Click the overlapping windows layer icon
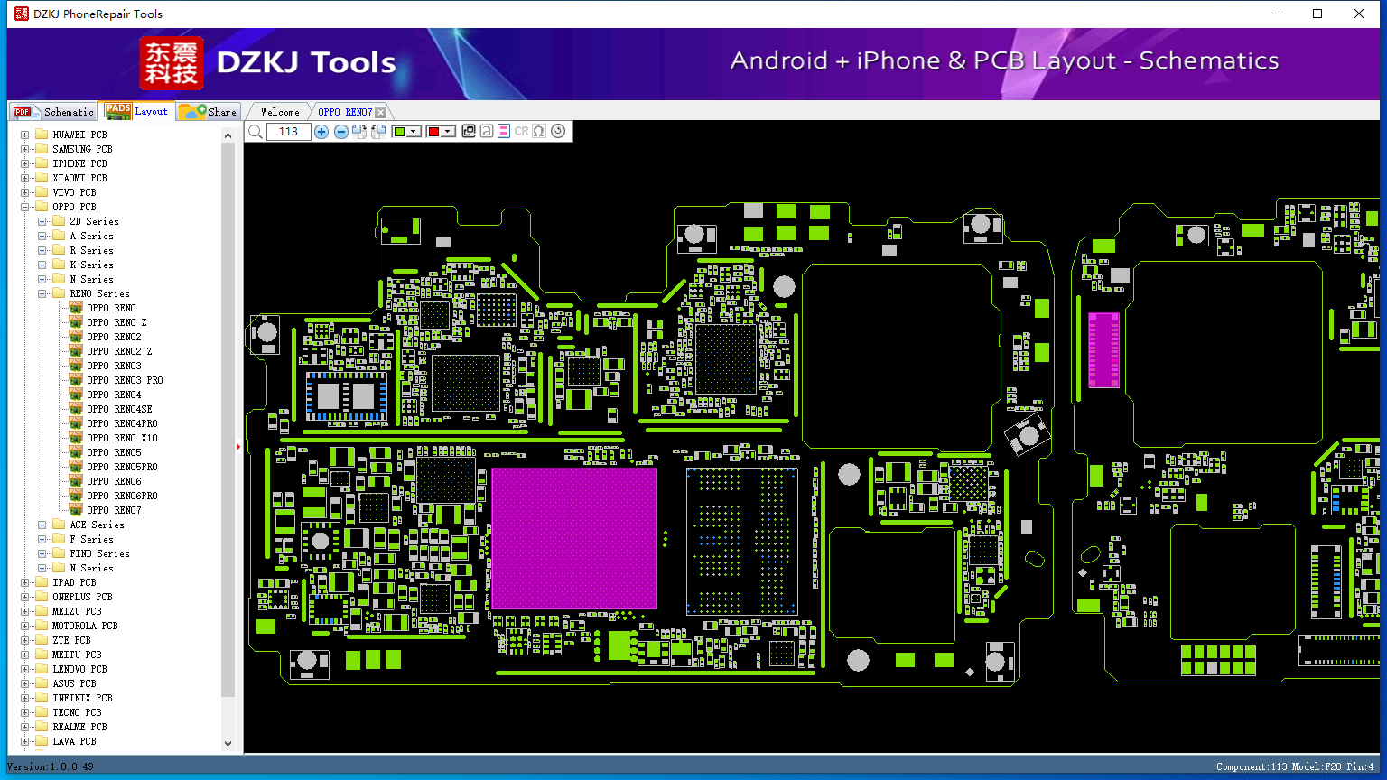 coord(469,132)
